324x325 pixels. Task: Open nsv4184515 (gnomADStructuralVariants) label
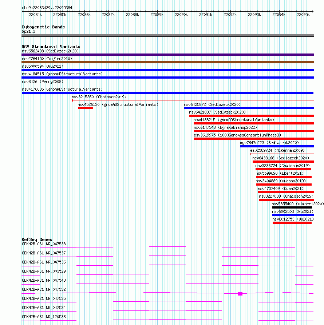click(62, 74)
